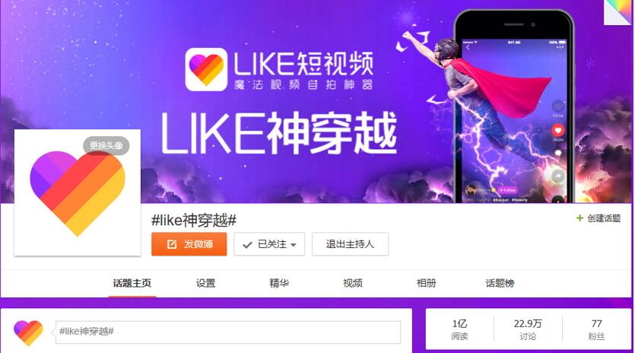Click the pencil icon on 发微博 button

coord(172,244)
